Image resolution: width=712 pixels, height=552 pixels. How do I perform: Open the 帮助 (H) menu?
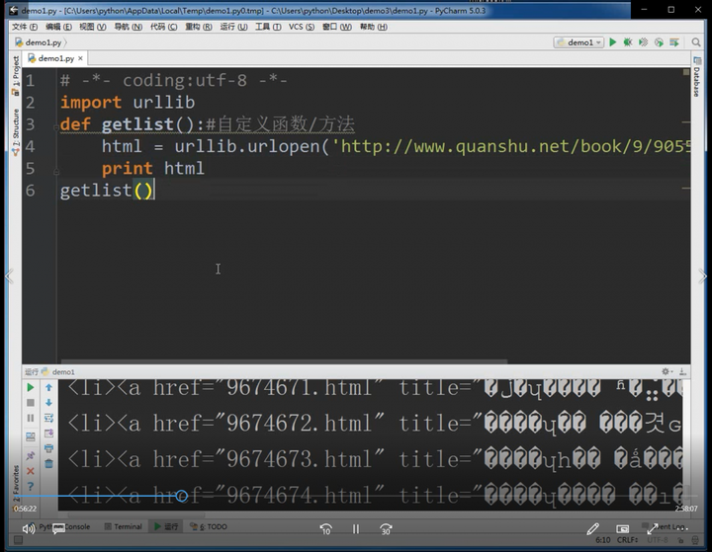tap(374, 27)
